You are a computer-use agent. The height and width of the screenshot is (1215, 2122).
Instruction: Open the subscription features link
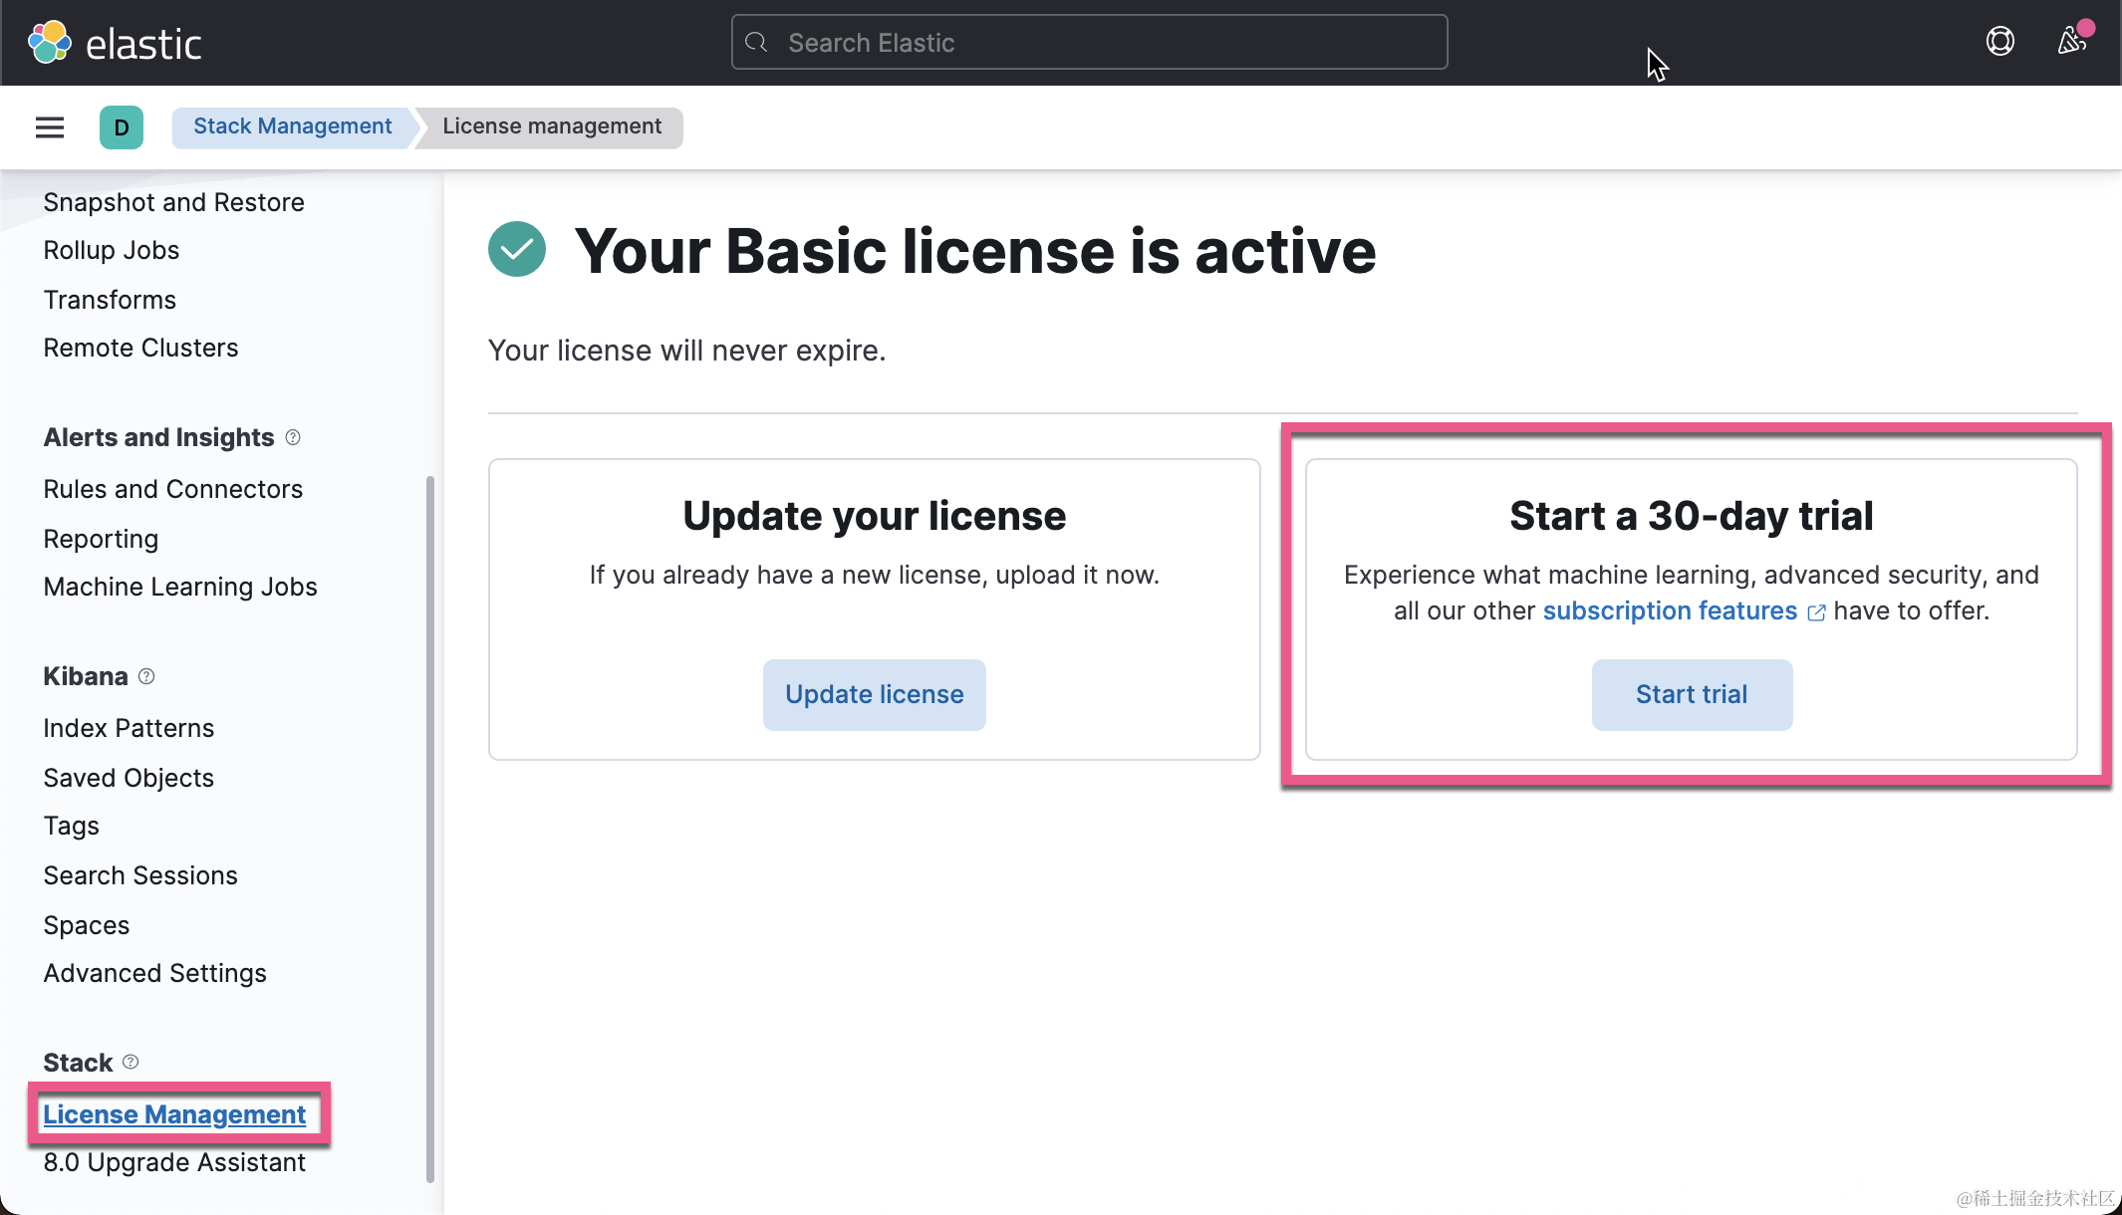[x=1671, y=610]
